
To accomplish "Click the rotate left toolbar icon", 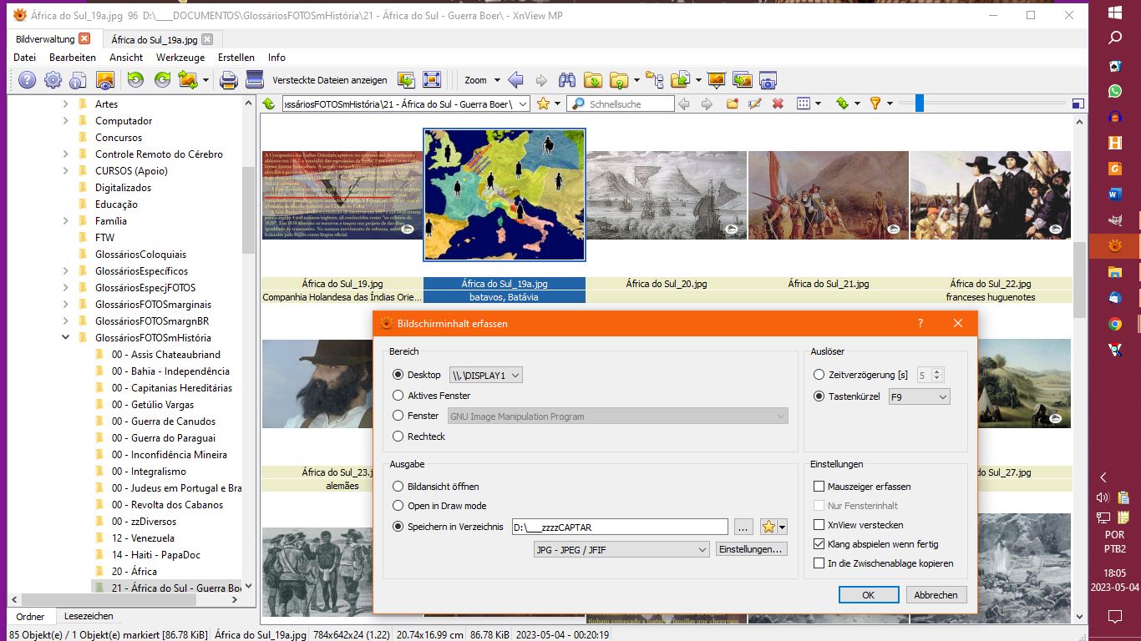I will click(134, 80).
